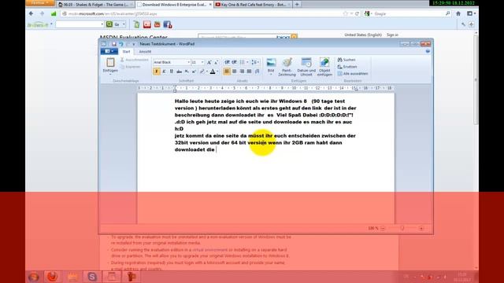Click the Datum und Uhrzeit icon
This screenshot has width=504, height=283.
coord(306,67)
